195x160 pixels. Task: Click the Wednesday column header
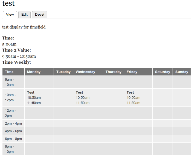(x=86, y=72)
